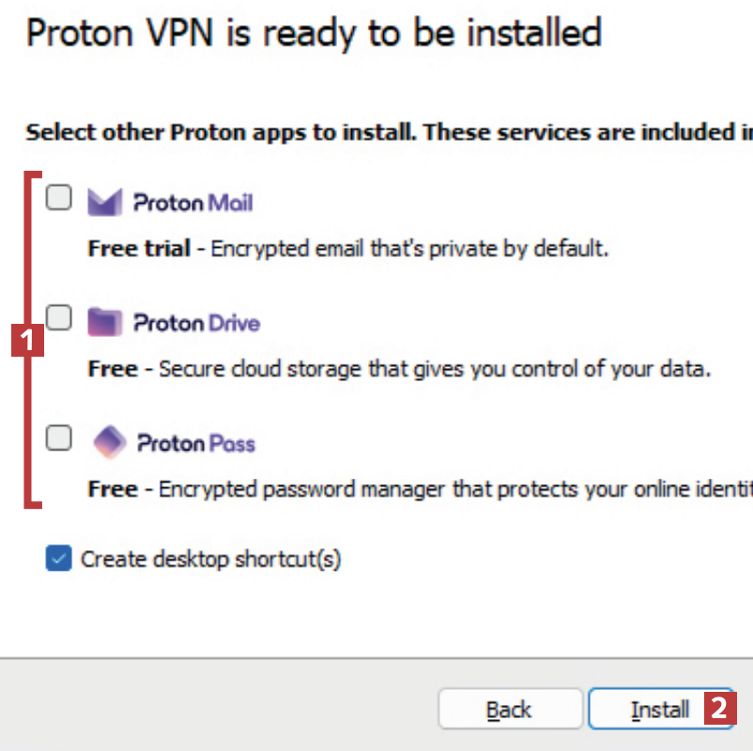Viewport: 753px width, 751px height.
Task: Check the Proton Pass checkbox
Action: 59,438
